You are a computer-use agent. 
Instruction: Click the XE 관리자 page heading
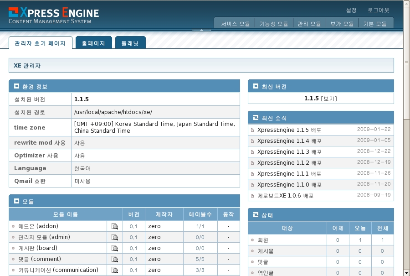point(27,66)
